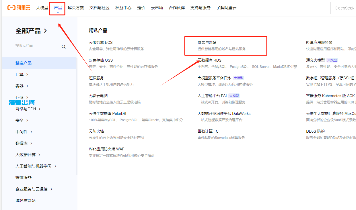Open 通义大模型 product link
The width and height of the screenshot is (356, 210).
[x=315, y=60]
